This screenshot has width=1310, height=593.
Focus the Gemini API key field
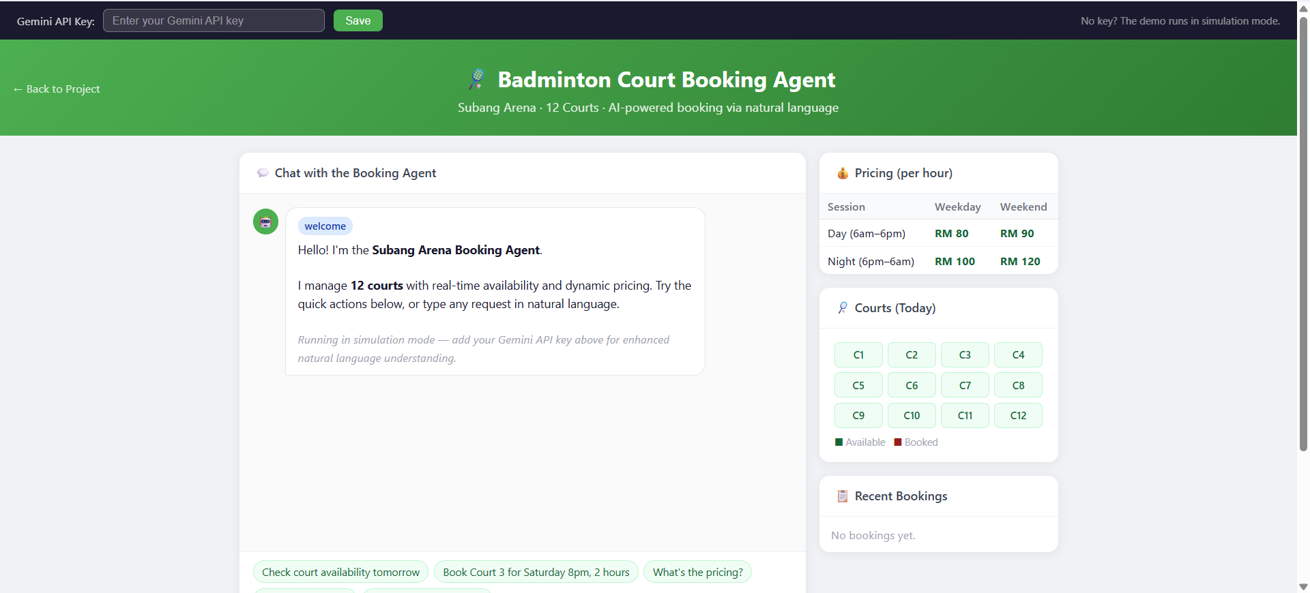[x=214, y=20]
